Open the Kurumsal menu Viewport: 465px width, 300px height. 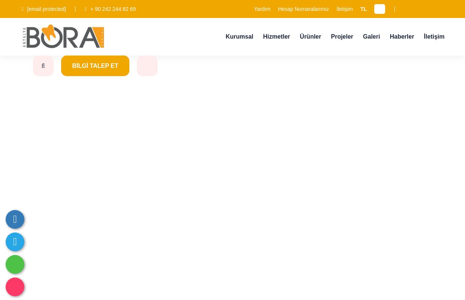pyautogui.click(x=239, y=37)
